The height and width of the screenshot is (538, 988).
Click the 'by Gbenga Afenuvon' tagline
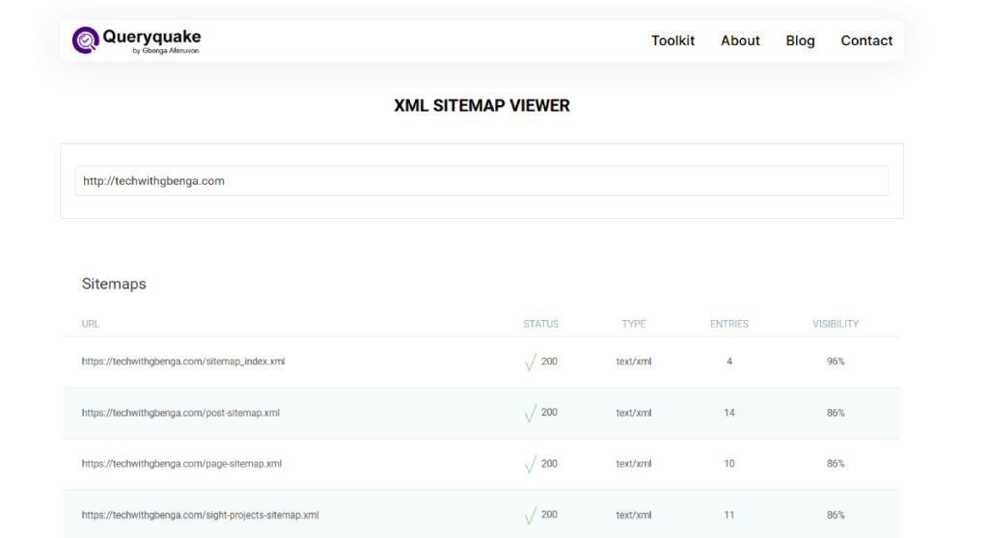coord(166,51)
